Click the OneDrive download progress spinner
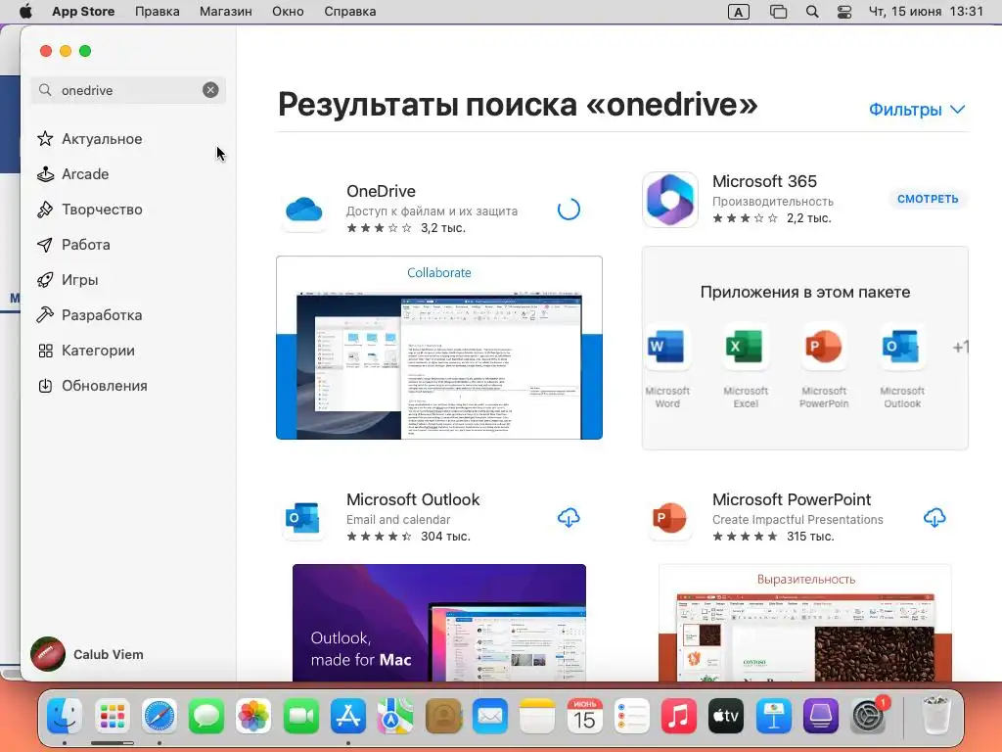The image size is (1002, 752). tap(569, 210)
